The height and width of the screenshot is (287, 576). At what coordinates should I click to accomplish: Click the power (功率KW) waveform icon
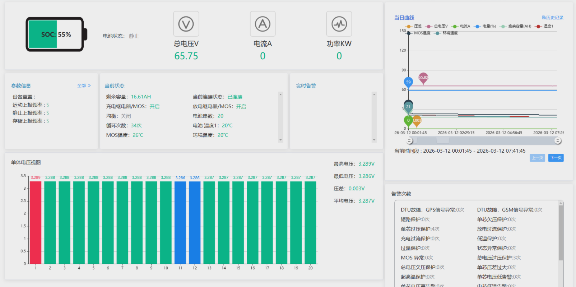(x=339, y=24)
